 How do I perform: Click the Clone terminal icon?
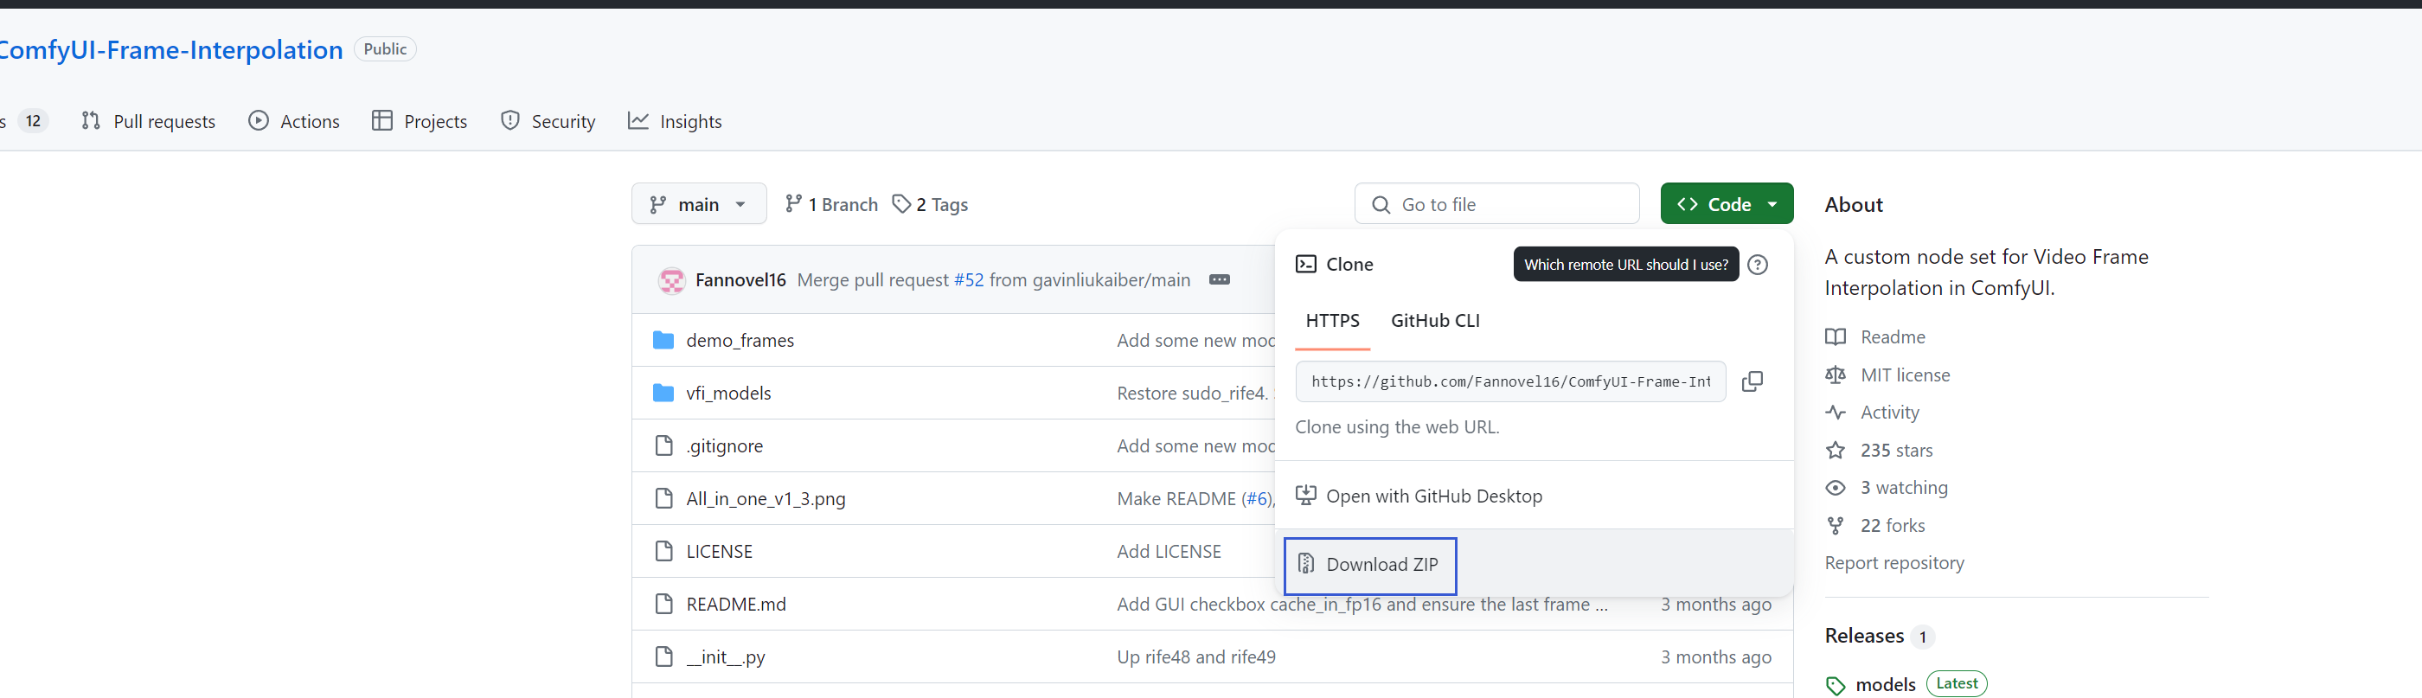[x=1306, y=265]
